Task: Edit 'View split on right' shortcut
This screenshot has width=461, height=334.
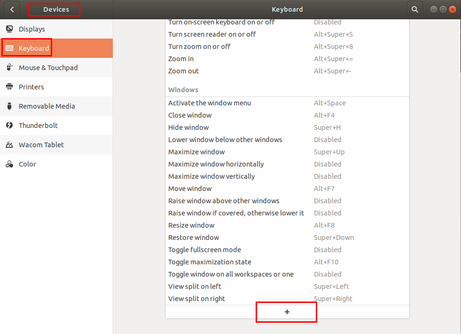Action: pyautogui.click(x=287, y=299)
